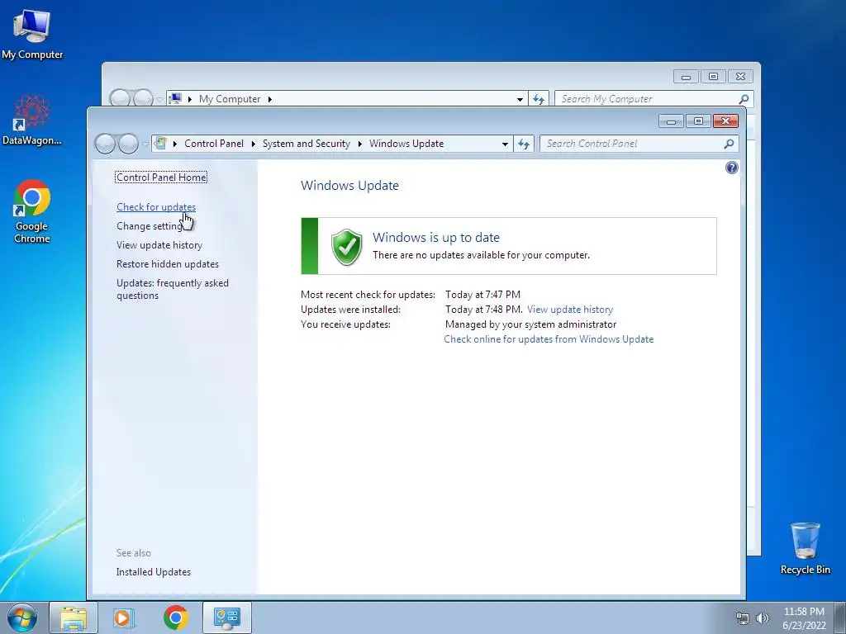Click the Show desktop strip at taskbar end
Viewport: 846px width, 634px height.
pos(842,617)
